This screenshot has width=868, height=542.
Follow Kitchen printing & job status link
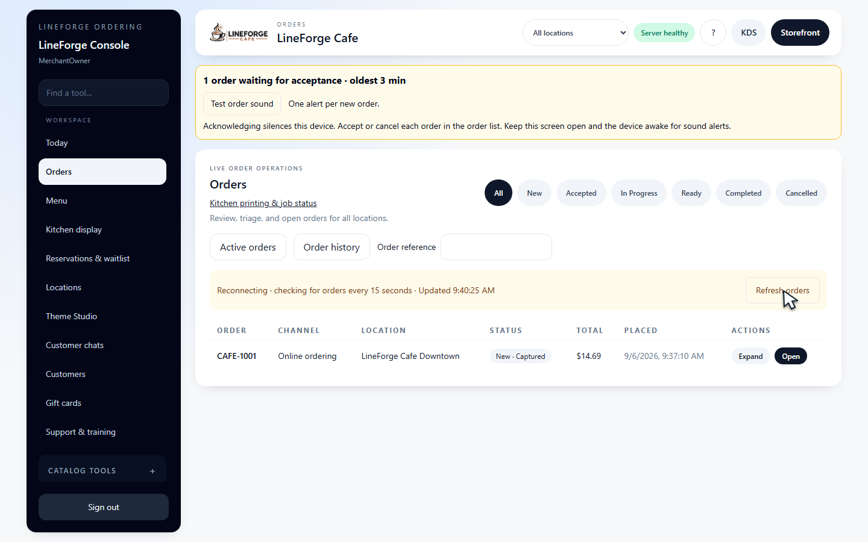point(263,203)
